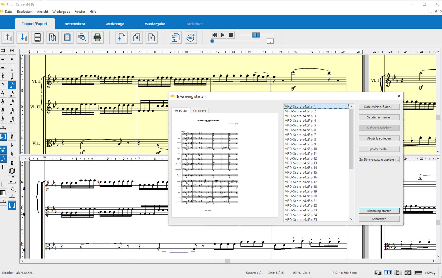Click the add pages icon in status bar
Screen dimensions: 442x278
tap(378, 272)
